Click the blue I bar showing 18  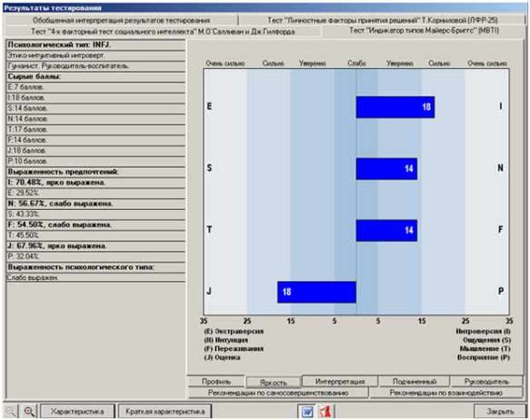pyautogui.click(x=395, y=107)
